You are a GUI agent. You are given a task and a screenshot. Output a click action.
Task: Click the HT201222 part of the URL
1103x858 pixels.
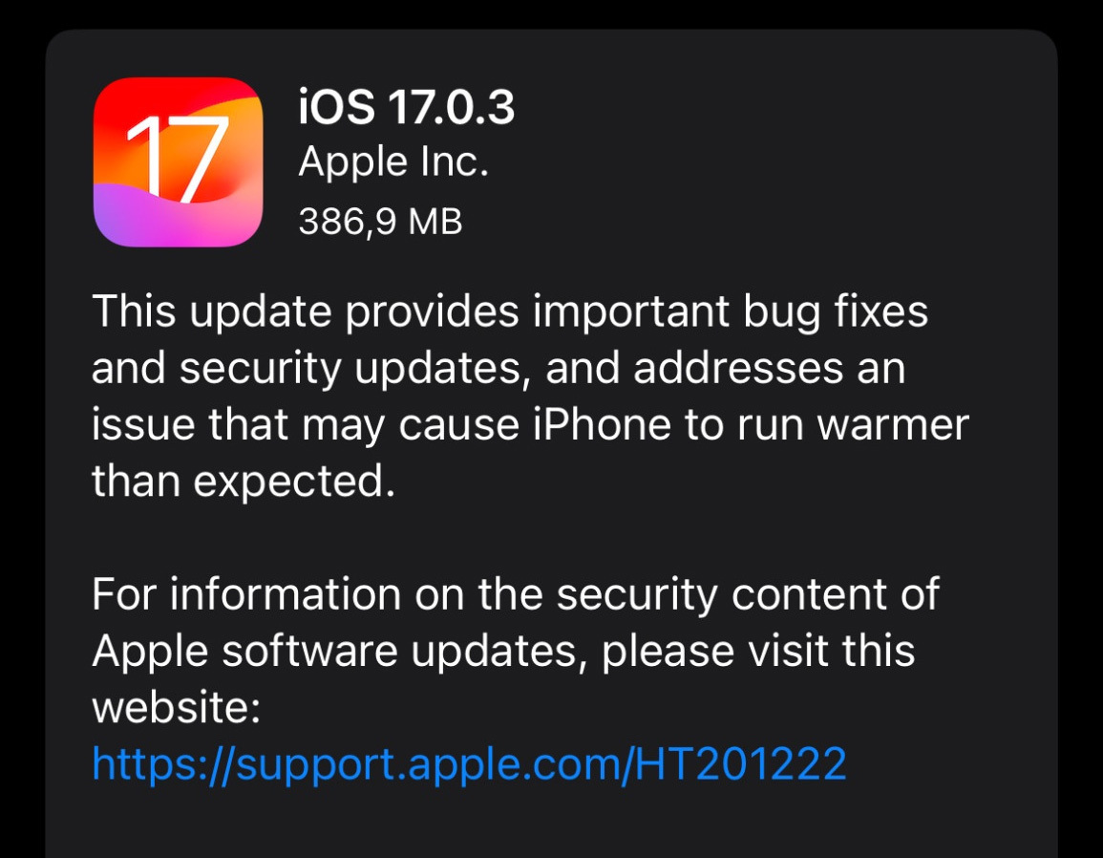740,763
